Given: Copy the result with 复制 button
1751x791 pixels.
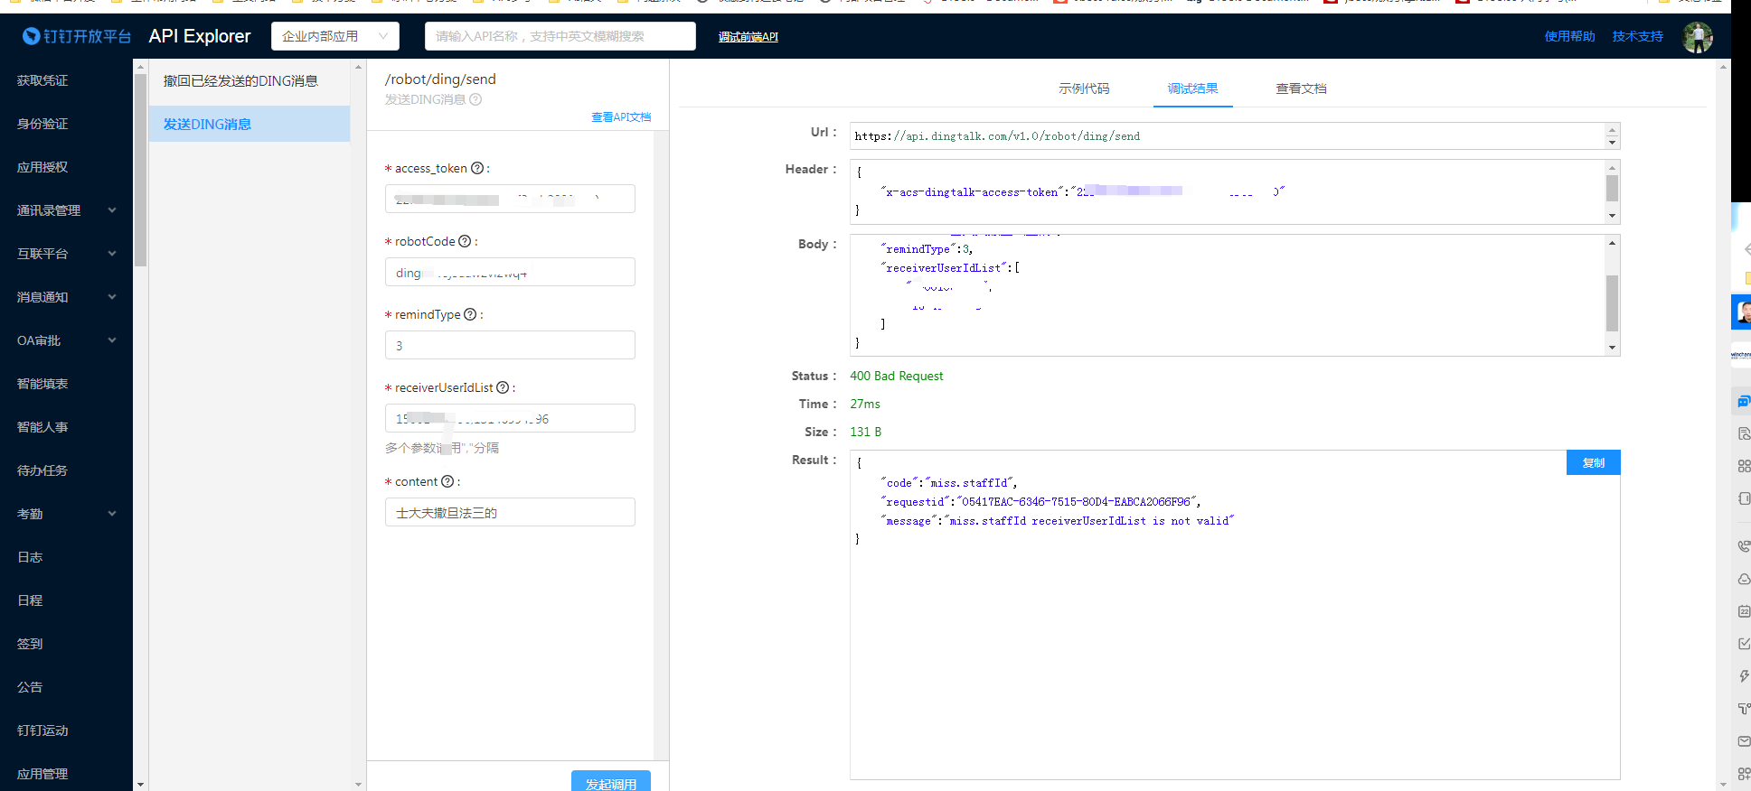Looking at the screenshot, I should (x=1593, y=462).
